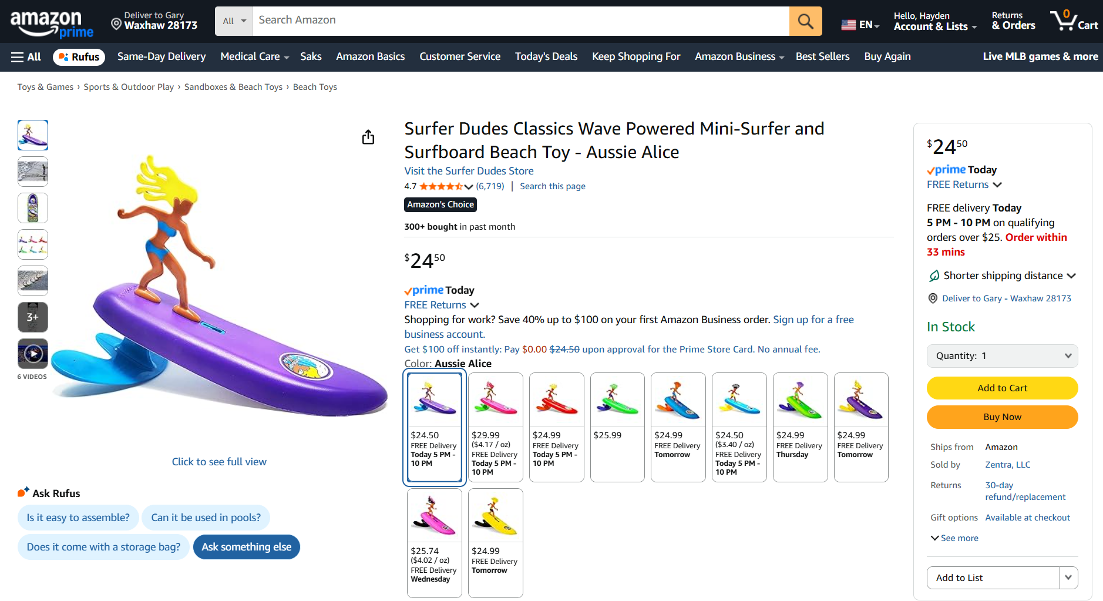Expand the Add to List arrow

click(x=1068, y=578)
